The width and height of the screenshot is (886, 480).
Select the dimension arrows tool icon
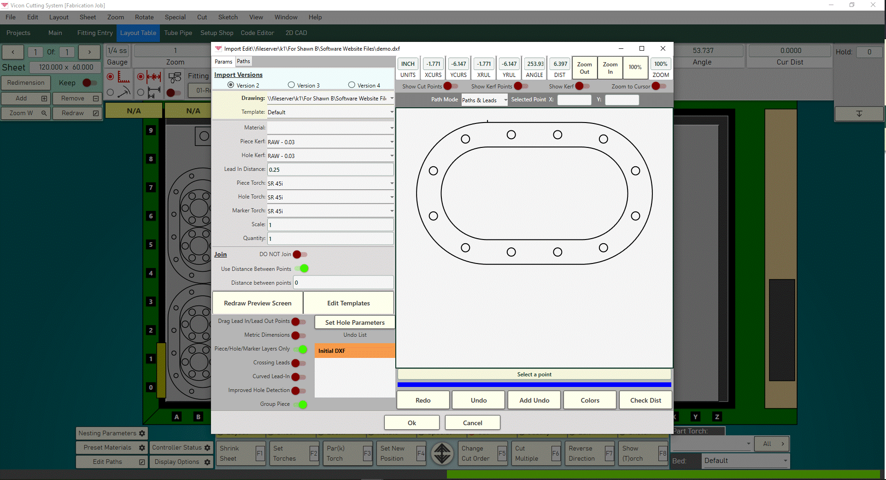(154, 76)
